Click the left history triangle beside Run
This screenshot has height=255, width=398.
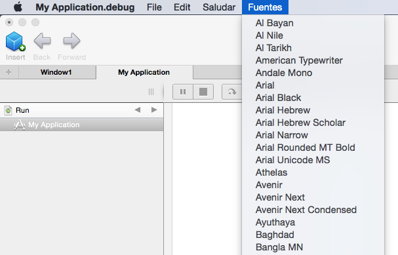(138, 110)
